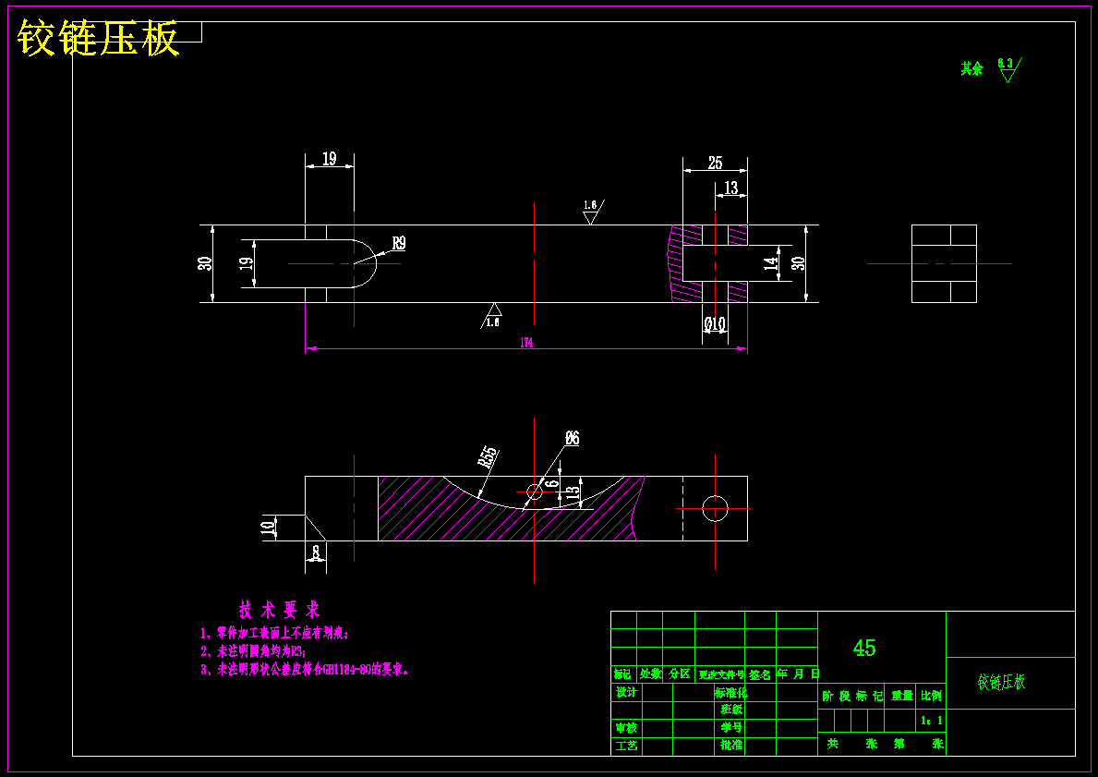Viewport: 1098px width, 777px height.
Task: Click the 年 月 日 date cell
Action: coord(797,674)
